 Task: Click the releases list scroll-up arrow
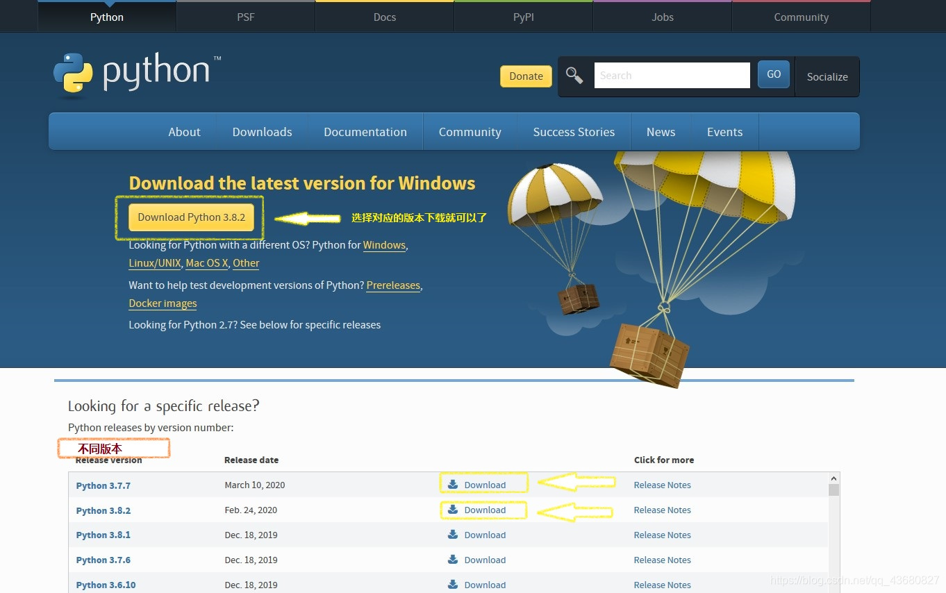point(833,478)
